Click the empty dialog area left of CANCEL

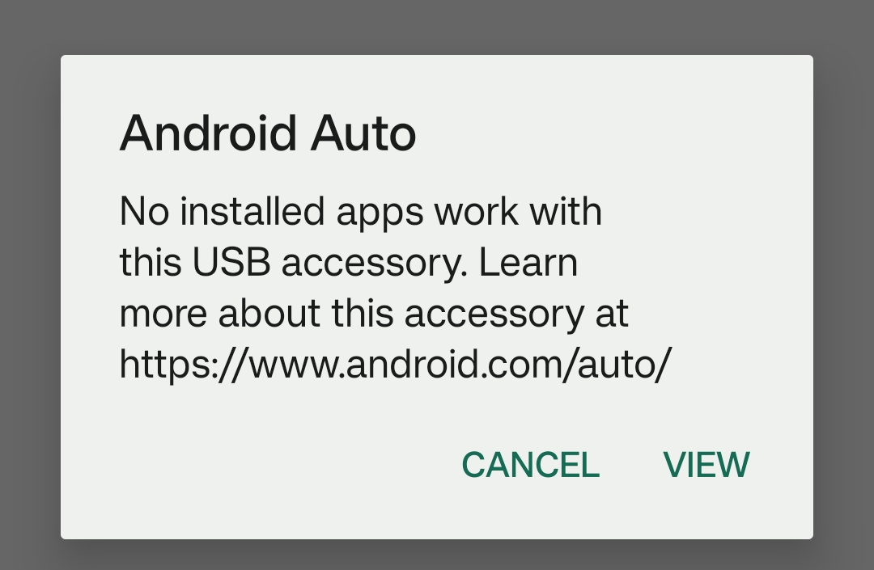pyautogui.click(x=257, y=465)
